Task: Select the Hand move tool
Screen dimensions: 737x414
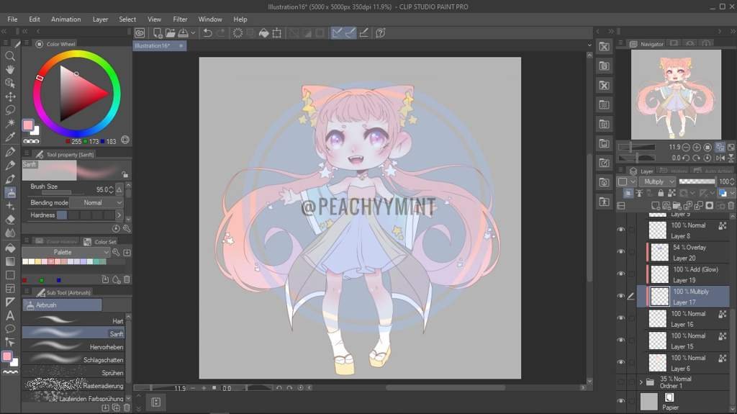Action: pos(10,70)
